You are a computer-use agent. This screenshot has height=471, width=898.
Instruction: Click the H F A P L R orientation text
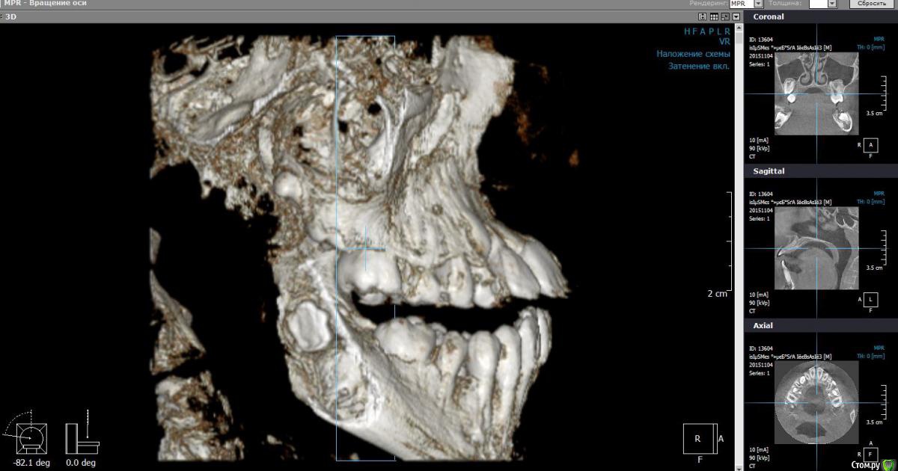706,31
